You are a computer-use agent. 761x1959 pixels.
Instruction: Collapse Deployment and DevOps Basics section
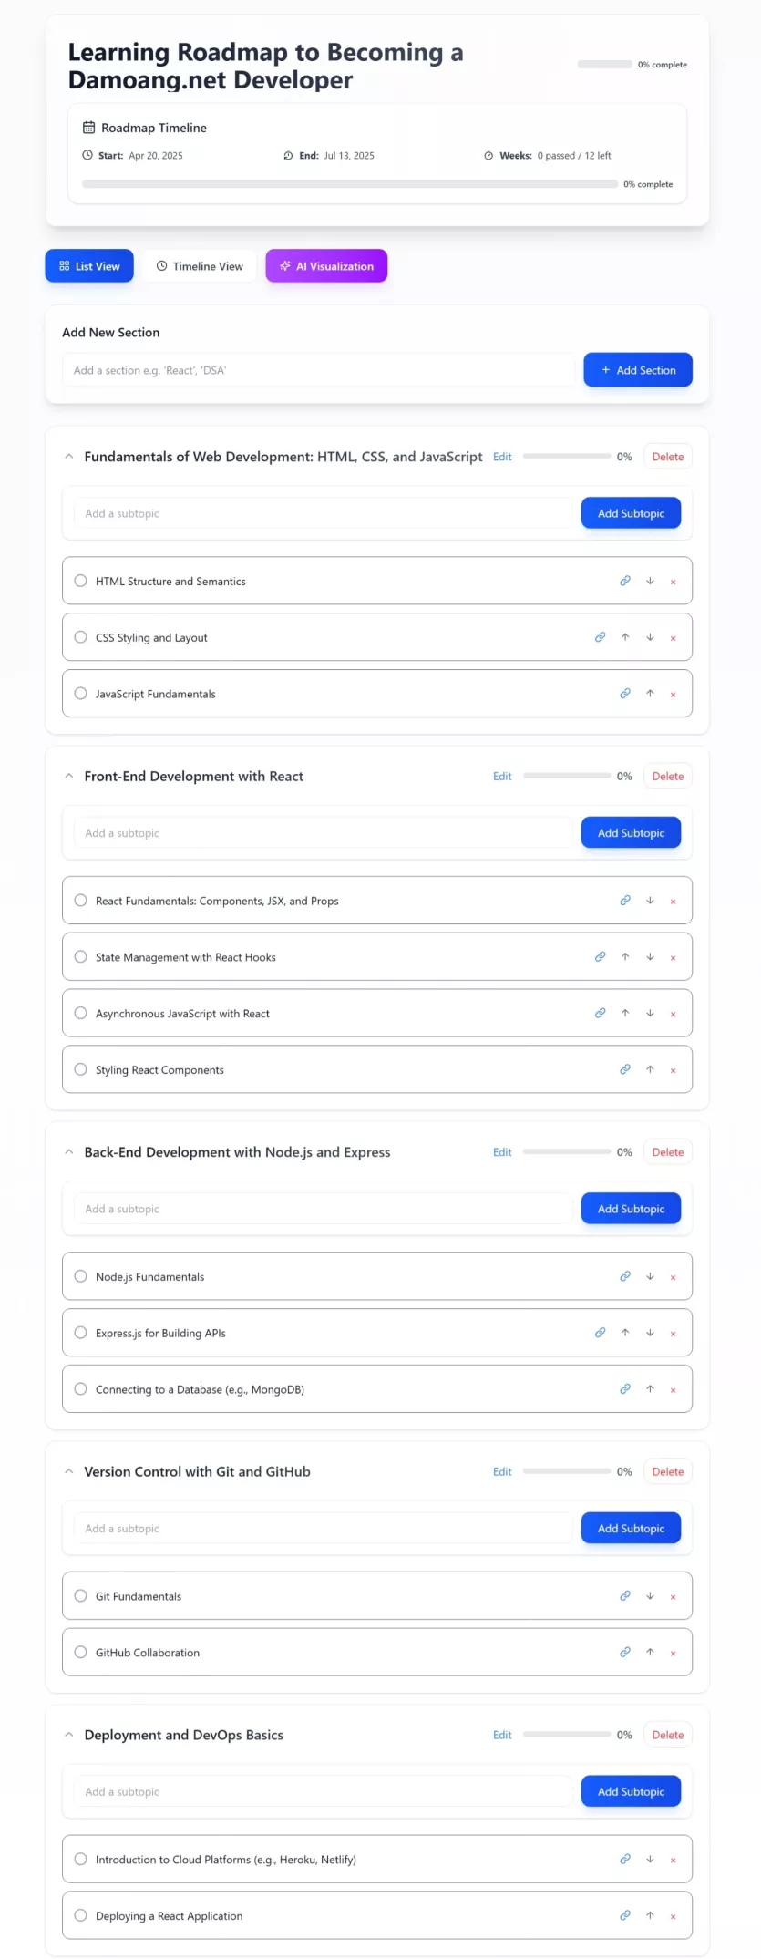coord(68,1735)
